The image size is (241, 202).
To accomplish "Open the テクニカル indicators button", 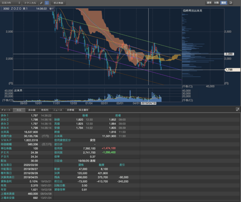I will (30, 3).
